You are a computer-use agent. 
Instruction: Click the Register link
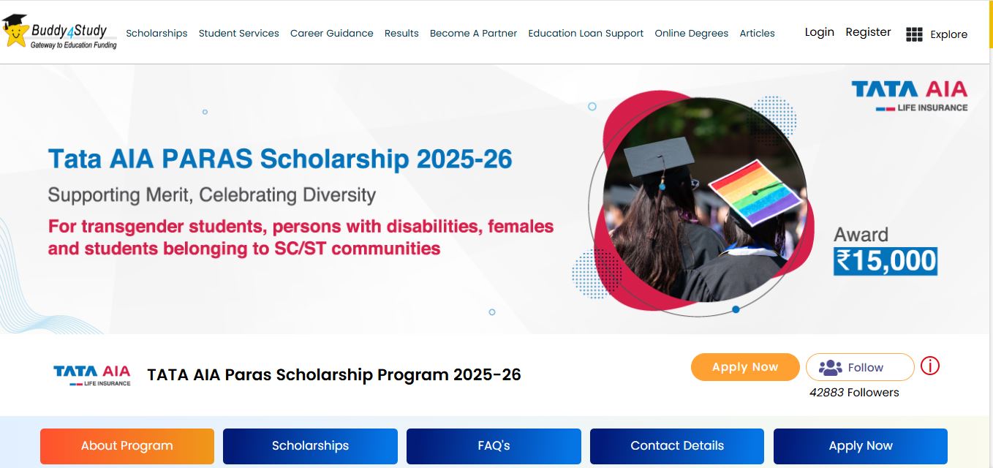click(868, 32)
